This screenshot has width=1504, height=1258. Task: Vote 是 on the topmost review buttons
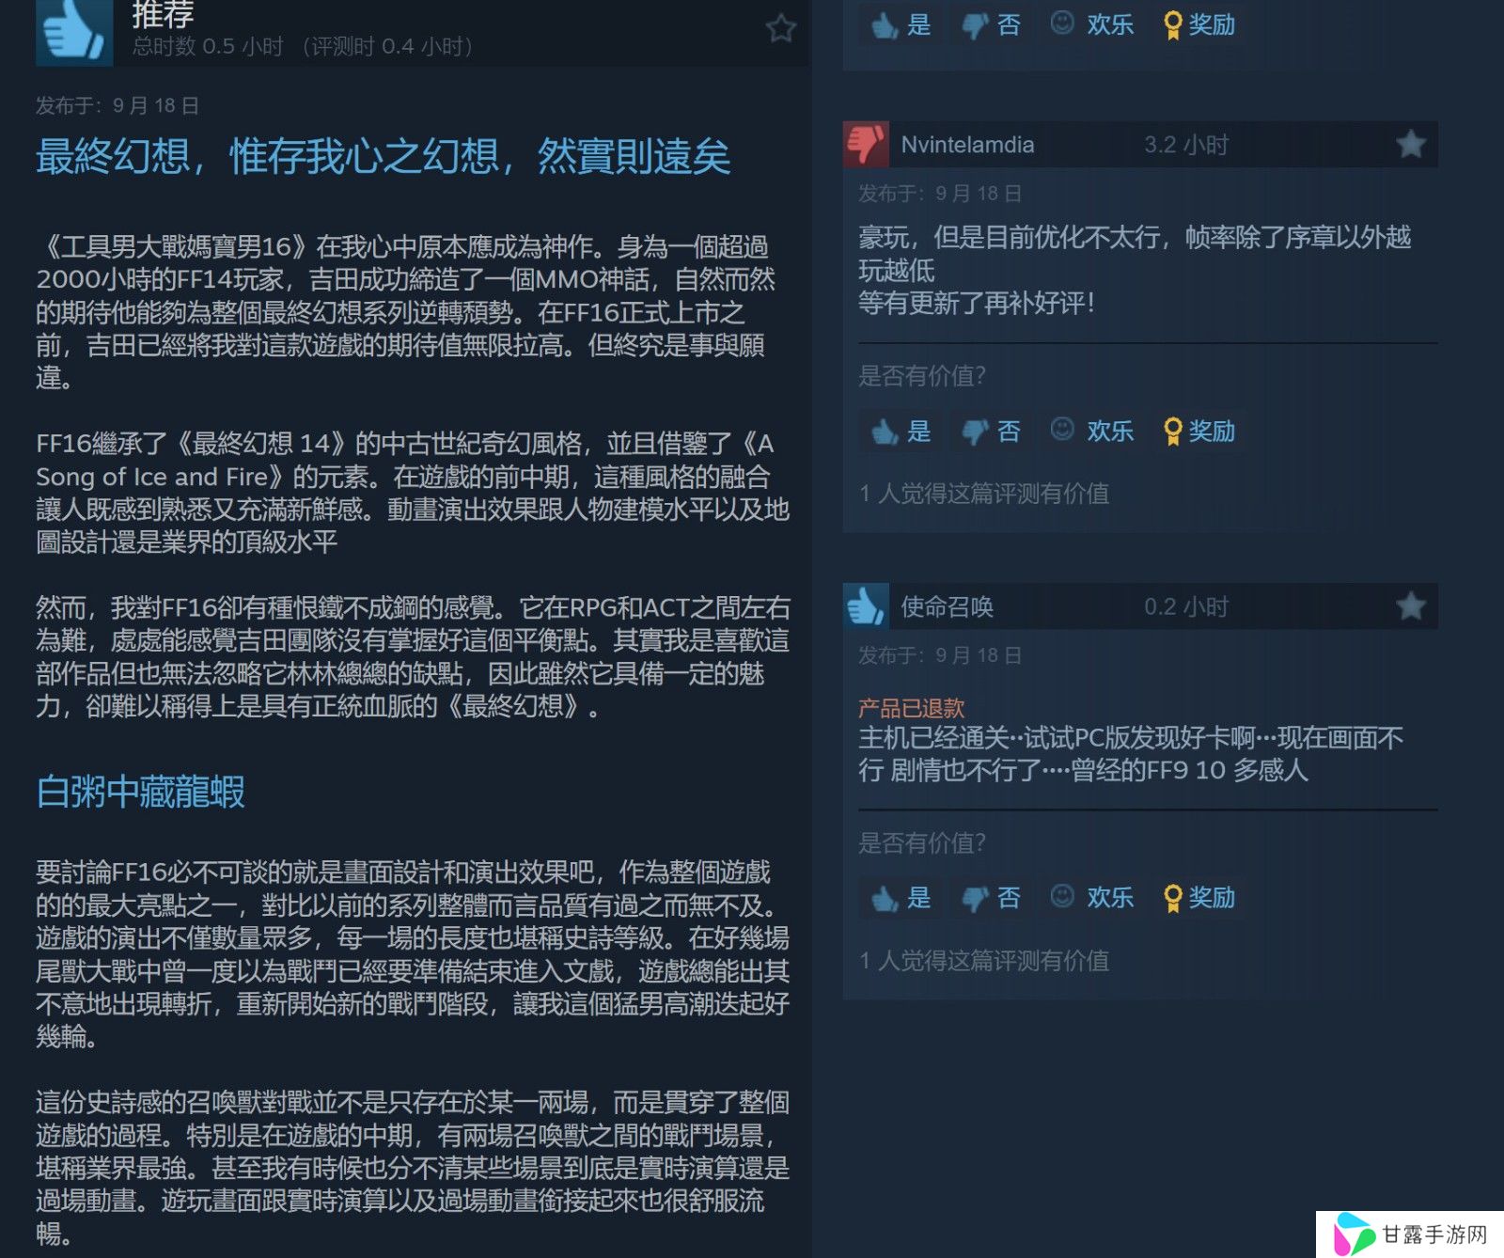(901, 24)
